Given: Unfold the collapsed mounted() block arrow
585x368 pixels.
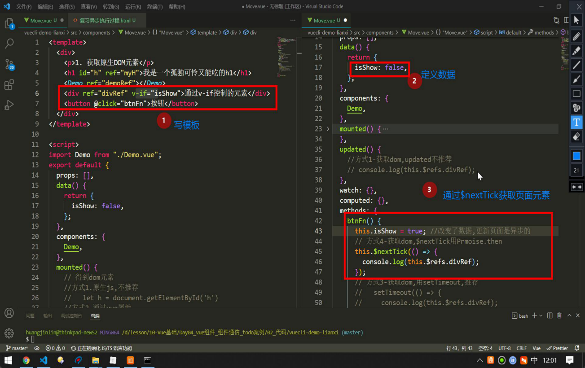Looking at the screenshot, I should (x=328, y=129).
